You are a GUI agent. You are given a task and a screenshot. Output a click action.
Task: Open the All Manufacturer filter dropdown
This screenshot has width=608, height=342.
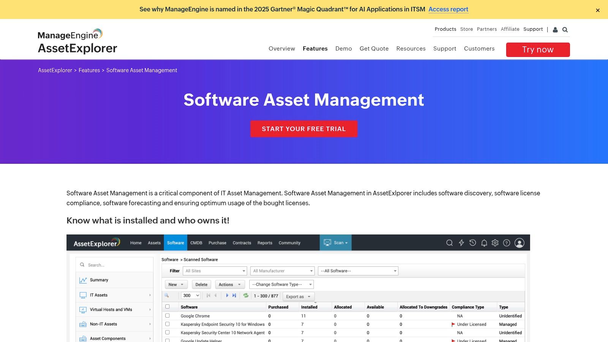282,271
